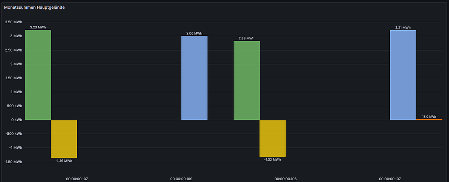Image resolution: width=449 pixels, height=182 pixels.
Task: Click the -1.36 MWh value label text
Action: (x=64, y=161)
